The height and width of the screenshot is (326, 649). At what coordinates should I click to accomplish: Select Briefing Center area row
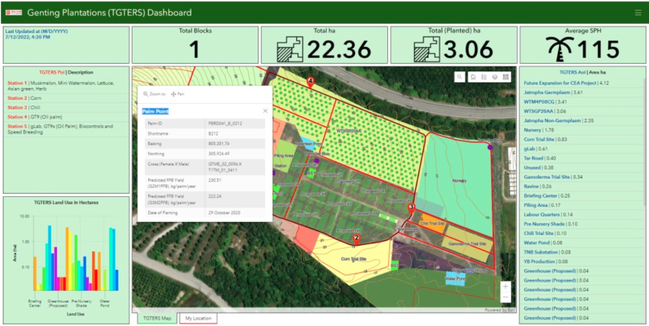[582, 196]
